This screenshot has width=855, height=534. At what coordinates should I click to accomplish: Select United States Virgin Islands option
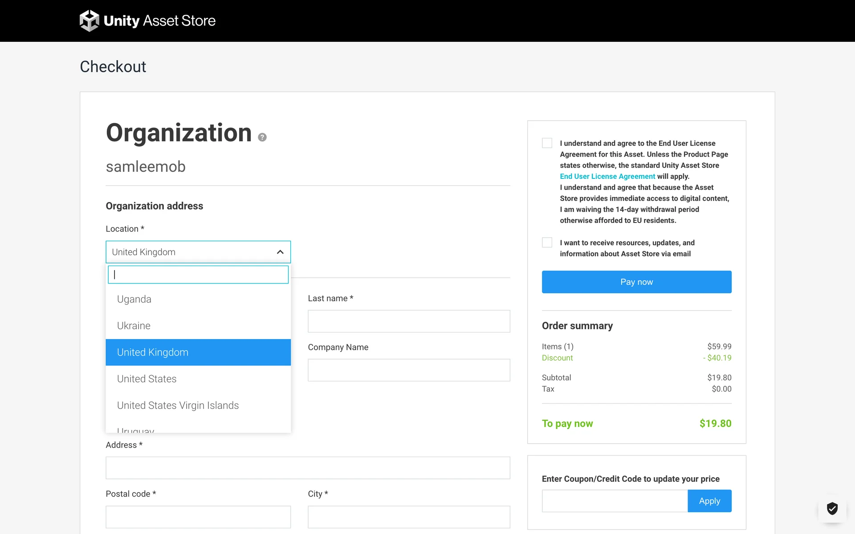coord(178,405)
